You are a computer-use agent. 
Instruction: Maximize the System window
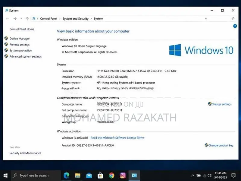tap(222, 11)
